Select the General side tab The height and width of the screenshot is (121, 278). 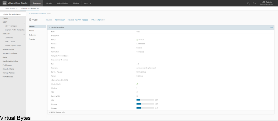click(x=37, y=27)
